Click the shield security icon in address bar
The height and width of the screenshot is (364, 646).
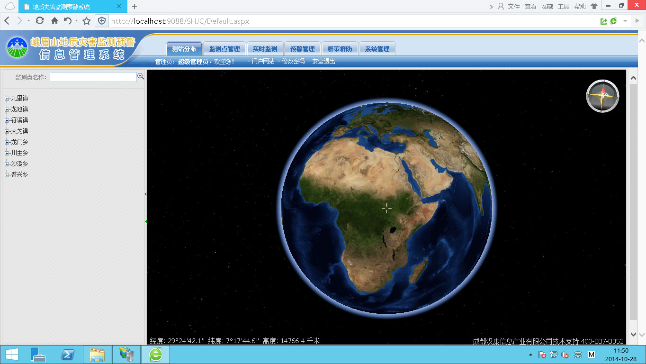tap(102, 21)
